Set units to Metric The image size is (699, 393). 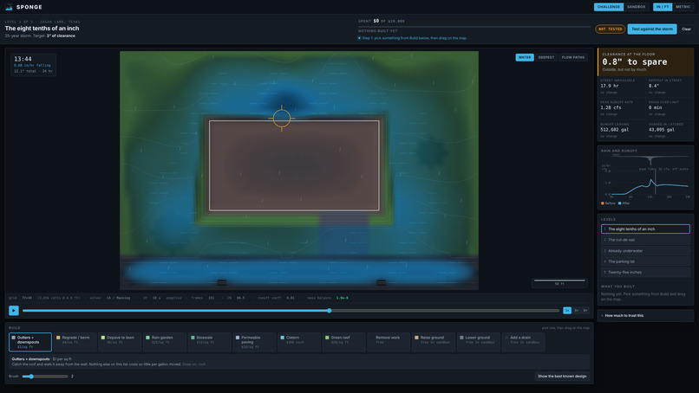tap(683, 7)
